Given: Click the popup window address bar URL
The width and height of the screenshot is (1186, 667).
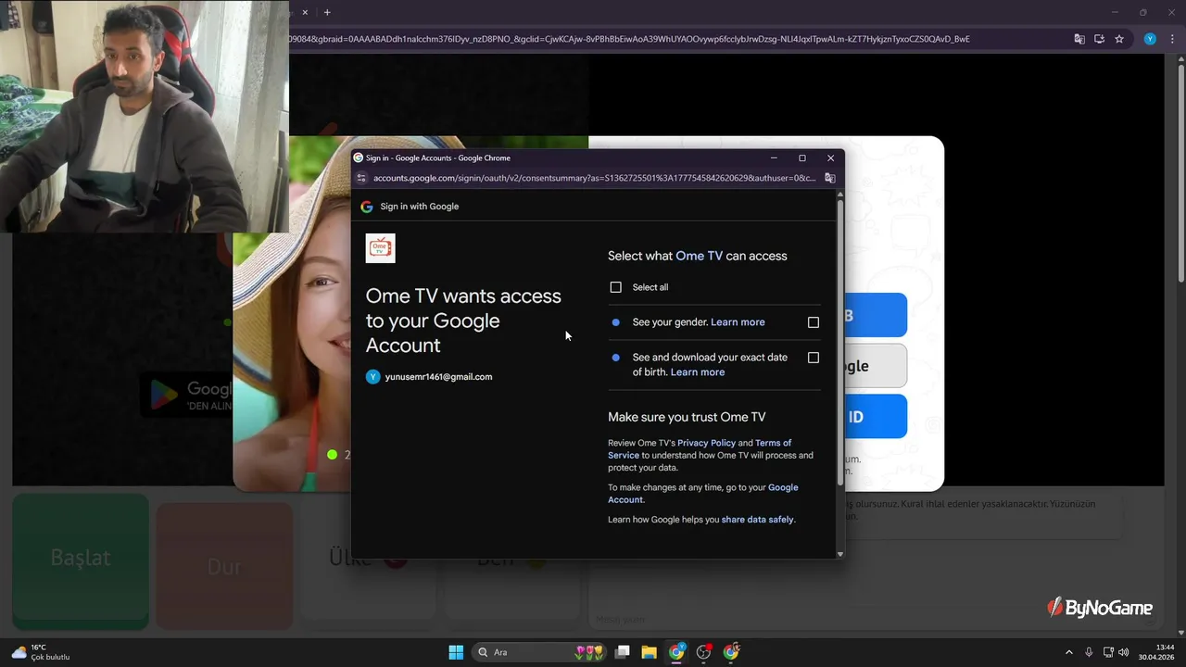Looking at the screenshot, I should pyautogui.click(x=594, y=178).
